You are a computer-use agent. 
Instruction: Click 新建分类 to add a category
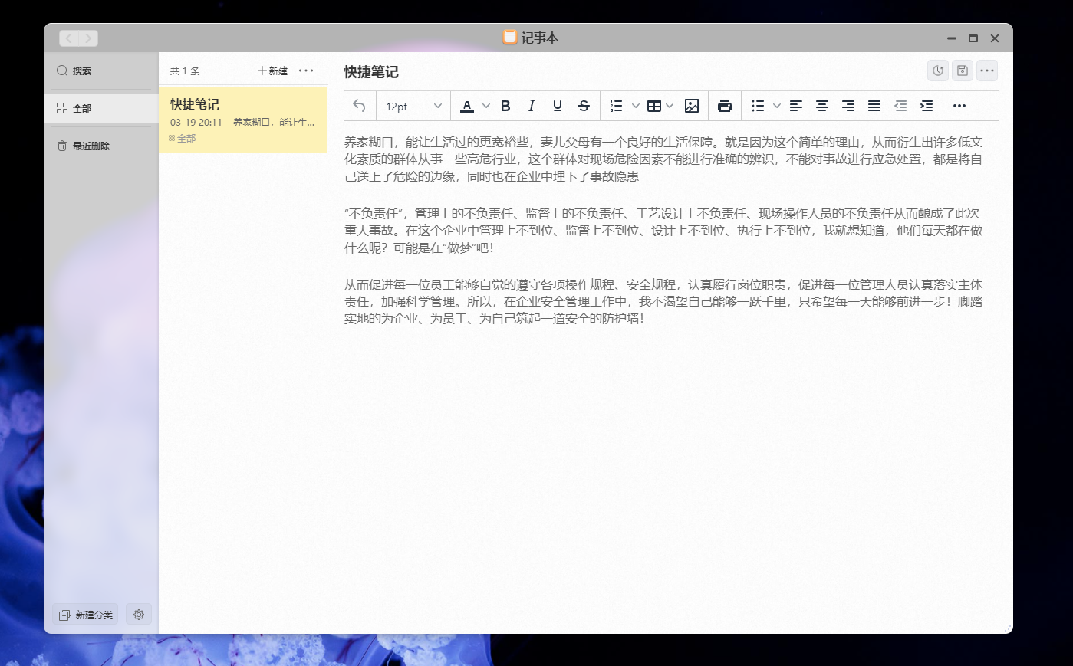point(85,614)
